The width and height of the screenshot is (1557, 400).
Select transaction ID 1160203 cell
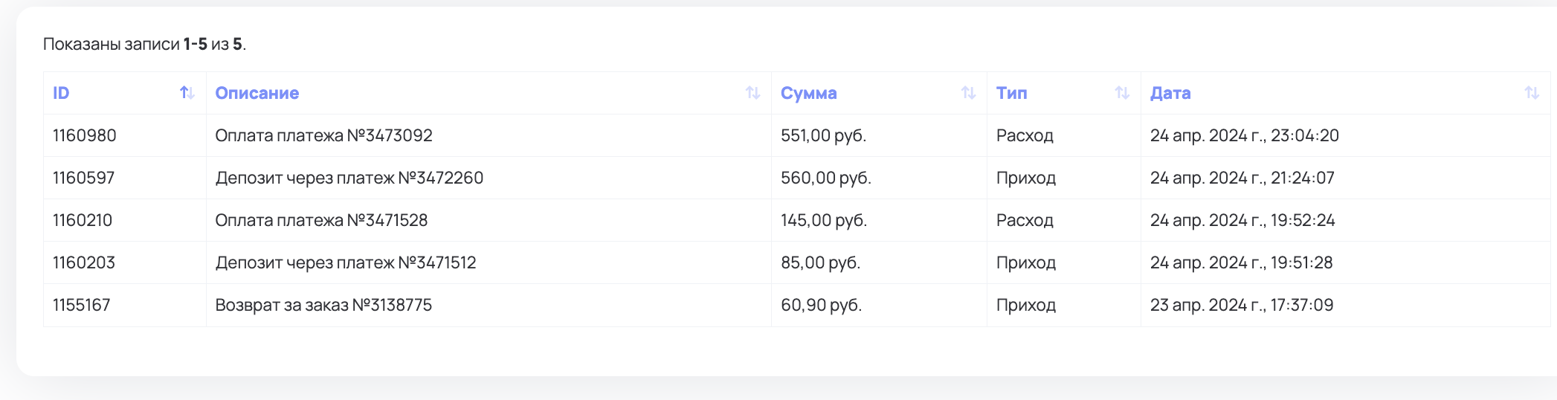84,262
